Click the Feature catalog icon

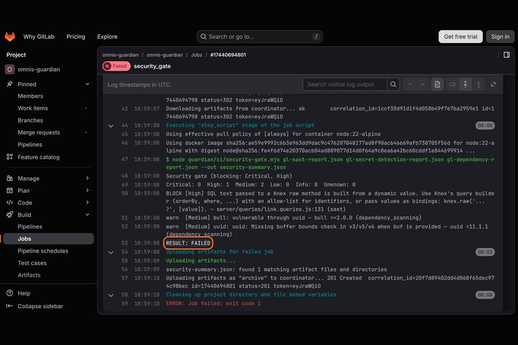coord(10,157)
